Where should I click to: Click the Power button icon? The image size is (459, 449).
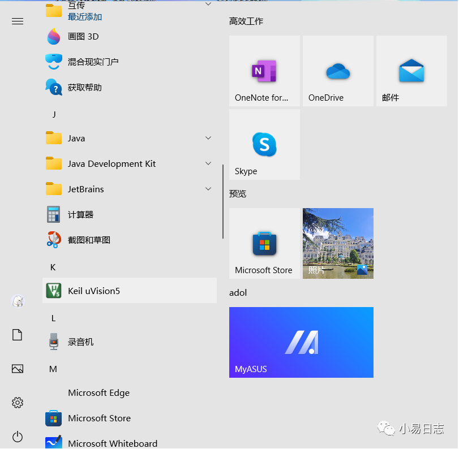18,437
